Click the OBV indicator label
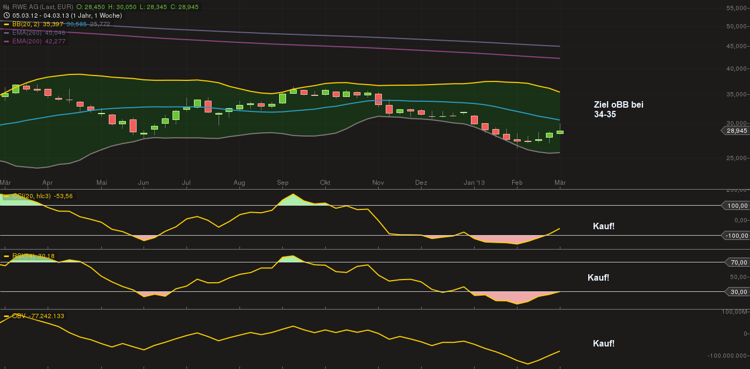Screen dimensions: 750x369 coord(19,316)
